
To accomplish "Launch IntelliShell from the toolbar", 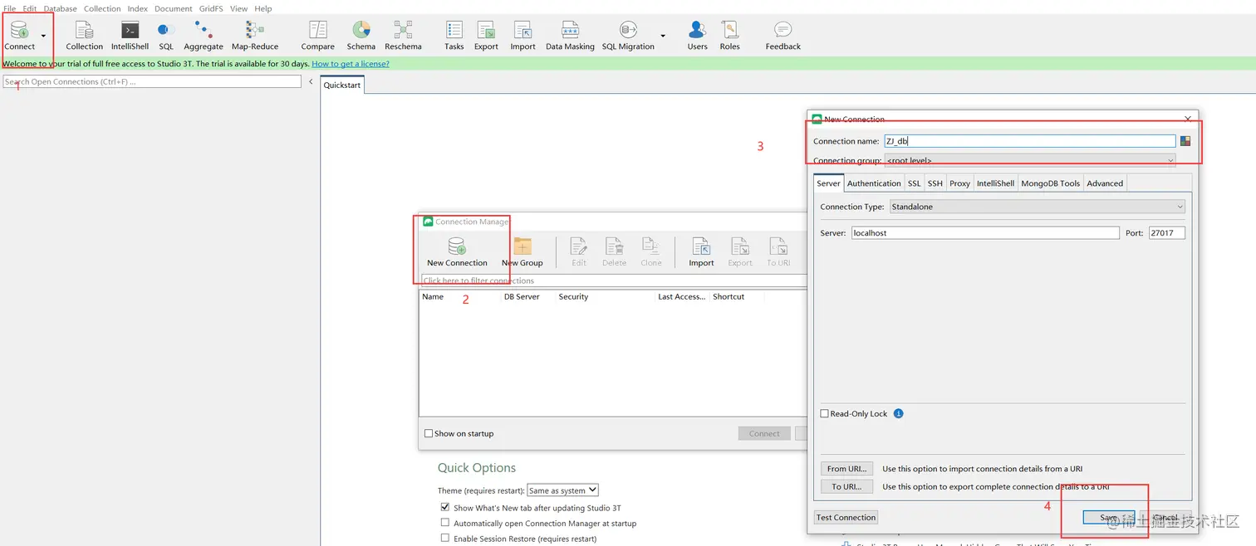I will (130, 36).
